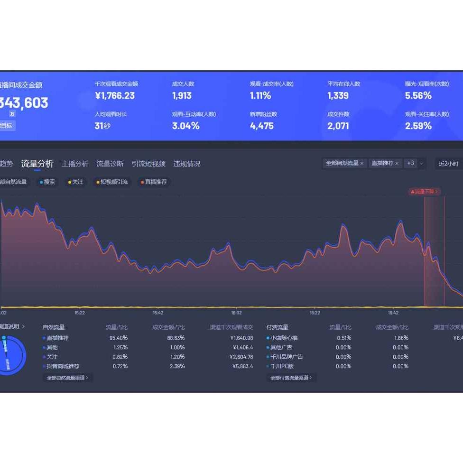Click the 全部自然流量渠道 button
The image size is (463, 463).
67,378
